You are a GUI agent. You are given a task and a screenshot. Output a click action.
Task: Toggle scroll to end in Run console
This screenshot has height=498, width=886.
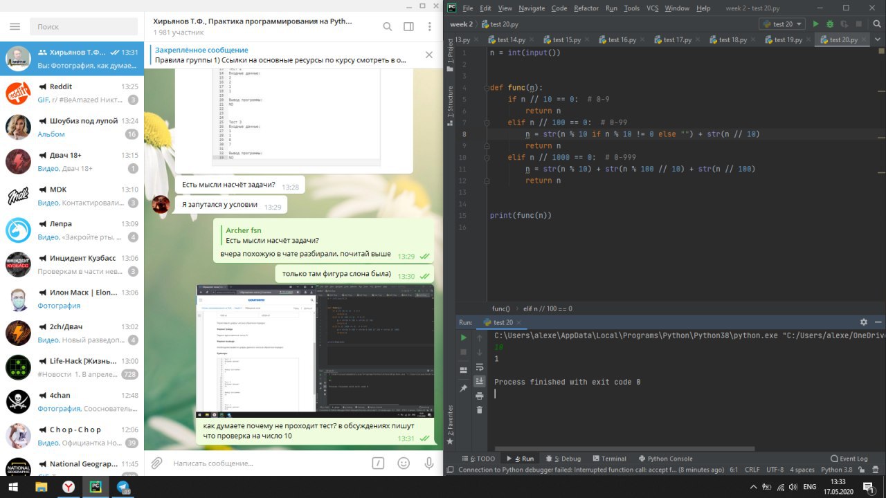[480, 381]
